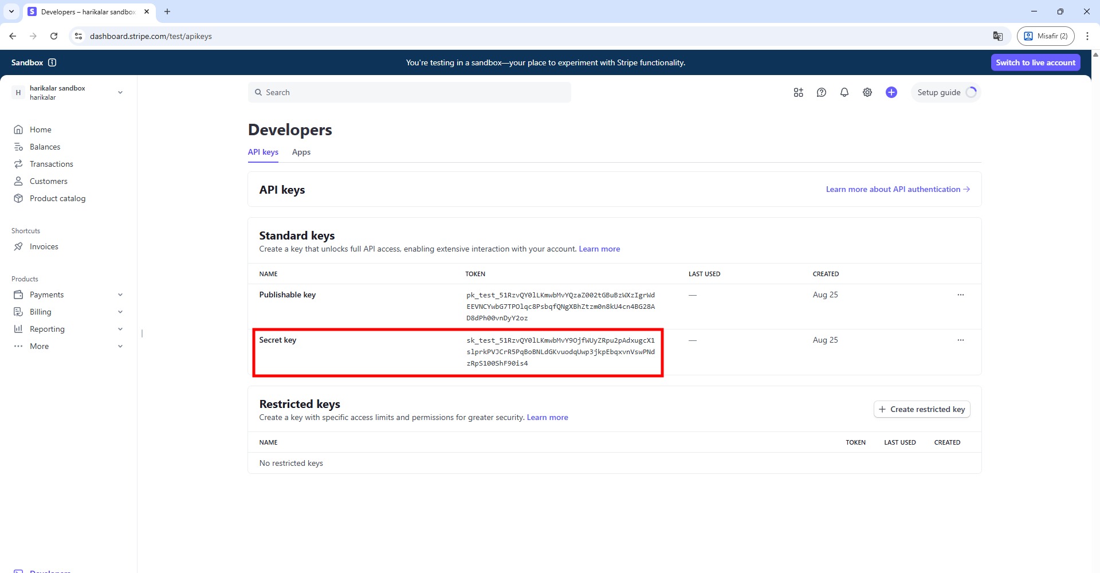Image resolution: width=1100 pixels, height=573 pixels.
Task: Click the help question mark icon
Action: [x=821, y=92]
